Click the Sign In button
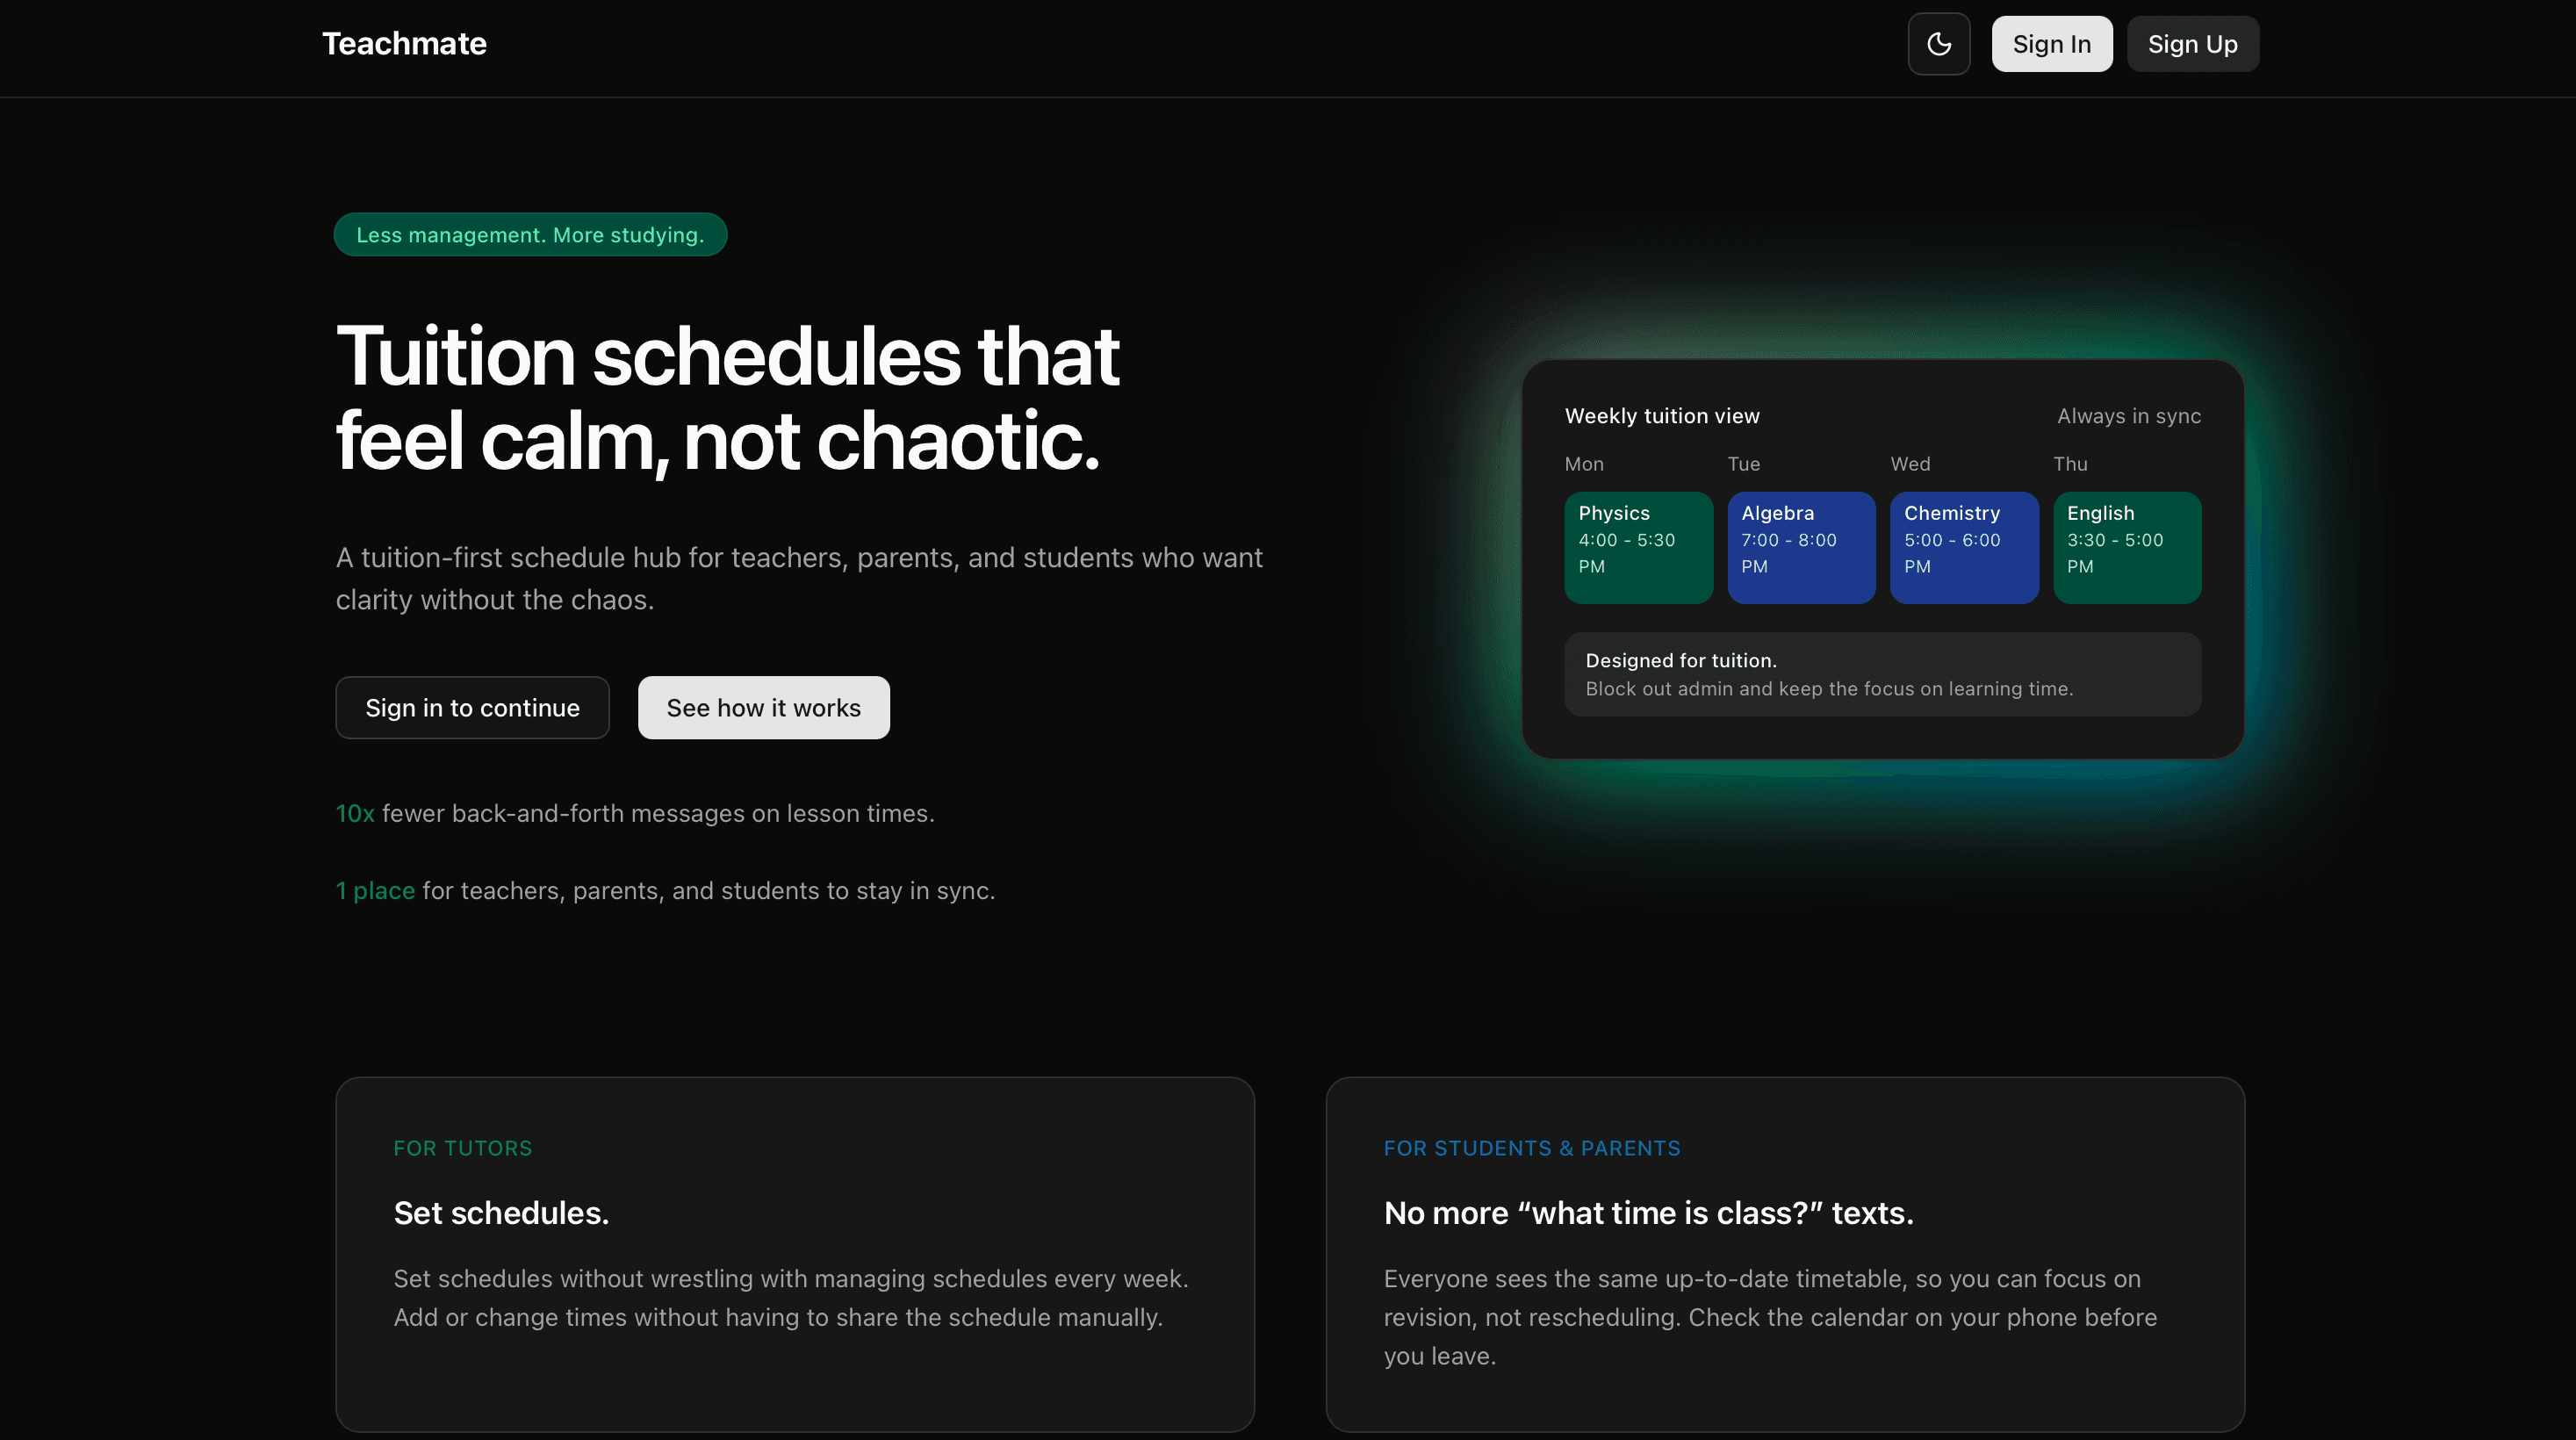Screen dimensions: 2576x1440 point(2051,44)
